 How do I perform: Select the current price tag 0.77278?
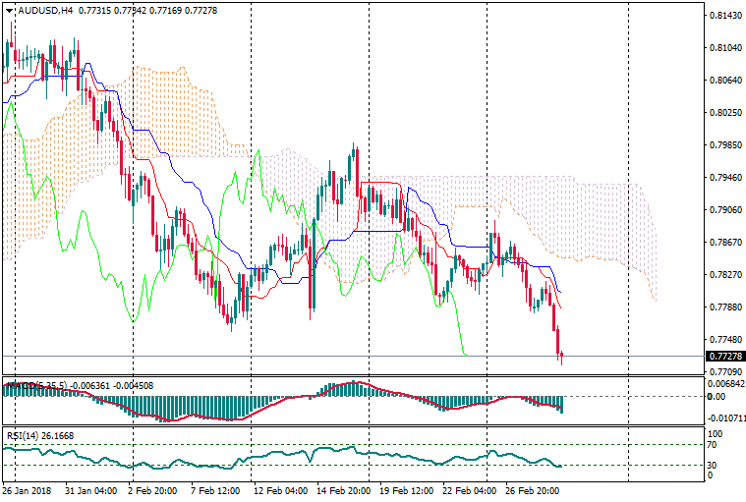724,356
